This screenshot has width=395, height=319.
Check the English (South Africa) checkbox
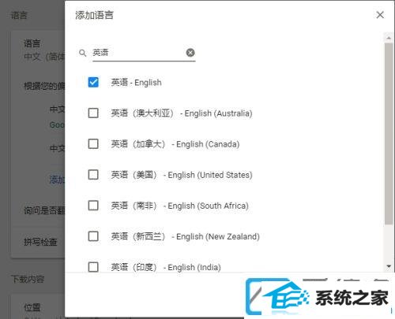point(93,206)
